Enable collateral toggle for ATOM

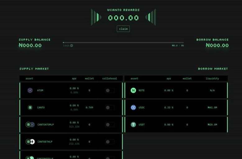[x=109, y=91]
